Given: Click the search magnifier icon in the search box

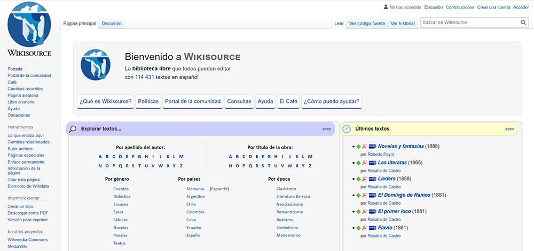Looking at the screenshot, I should tap(523, 22).
